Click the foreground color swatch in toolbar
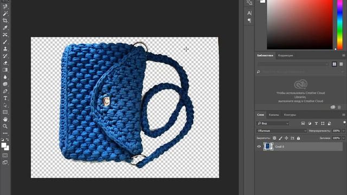This screenshot has height=195, width=347. (x=4, y=145)
